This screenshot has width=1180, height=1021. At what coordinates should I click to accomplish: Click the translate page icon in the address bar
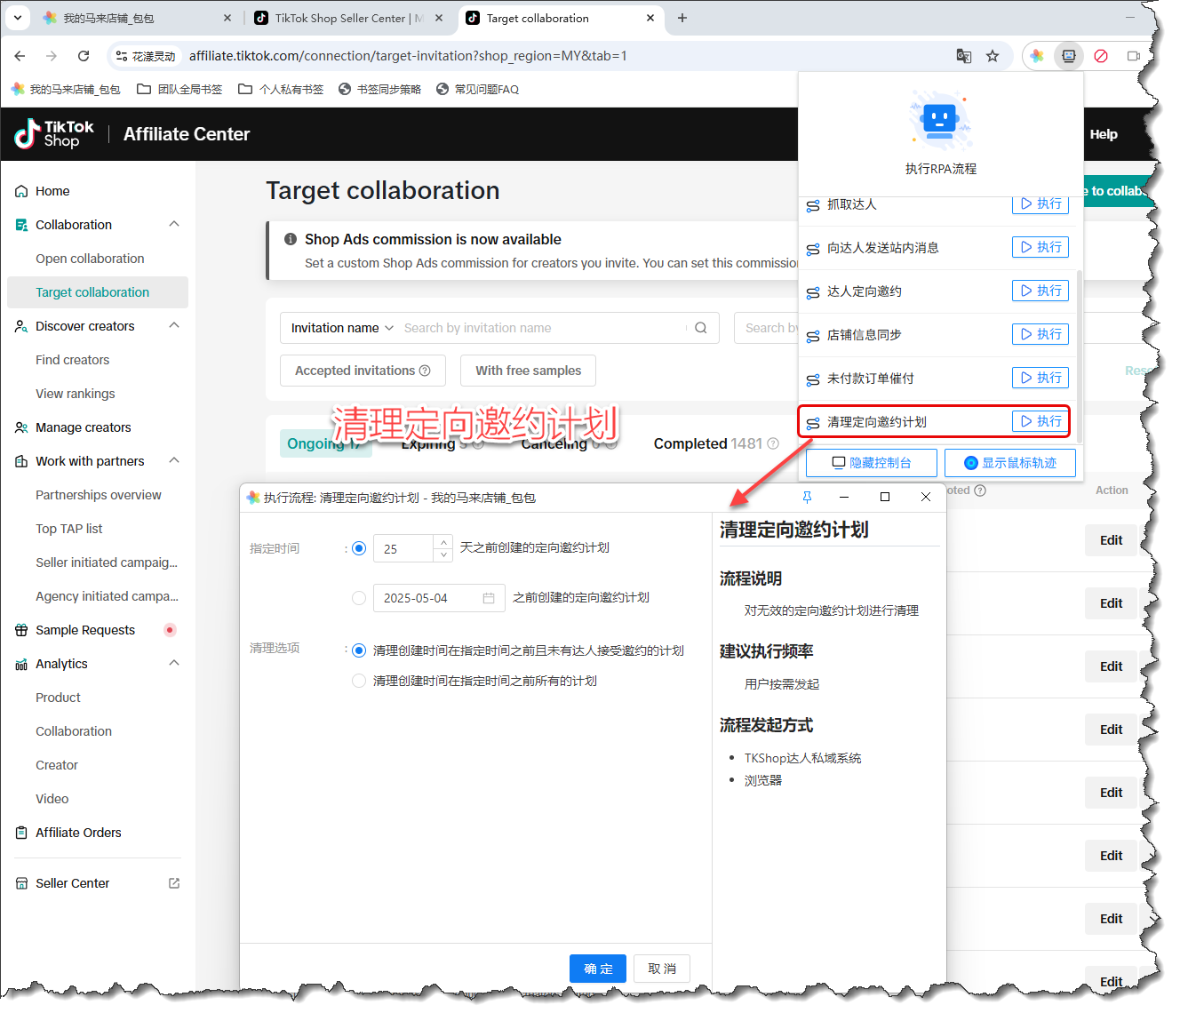pos(964,56)
